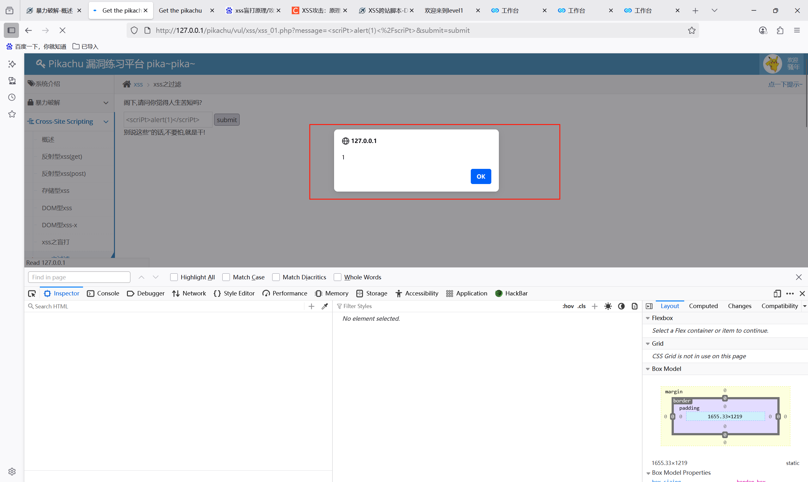Toggle .cls classes panel
This screenshot has height=482, width=808.
pyautogui.click(x=582, y=306)
